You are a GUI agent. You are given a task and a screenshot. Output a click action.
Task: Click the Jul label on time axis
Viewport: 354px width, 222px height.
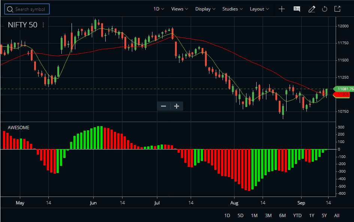[x=157, y=203]
